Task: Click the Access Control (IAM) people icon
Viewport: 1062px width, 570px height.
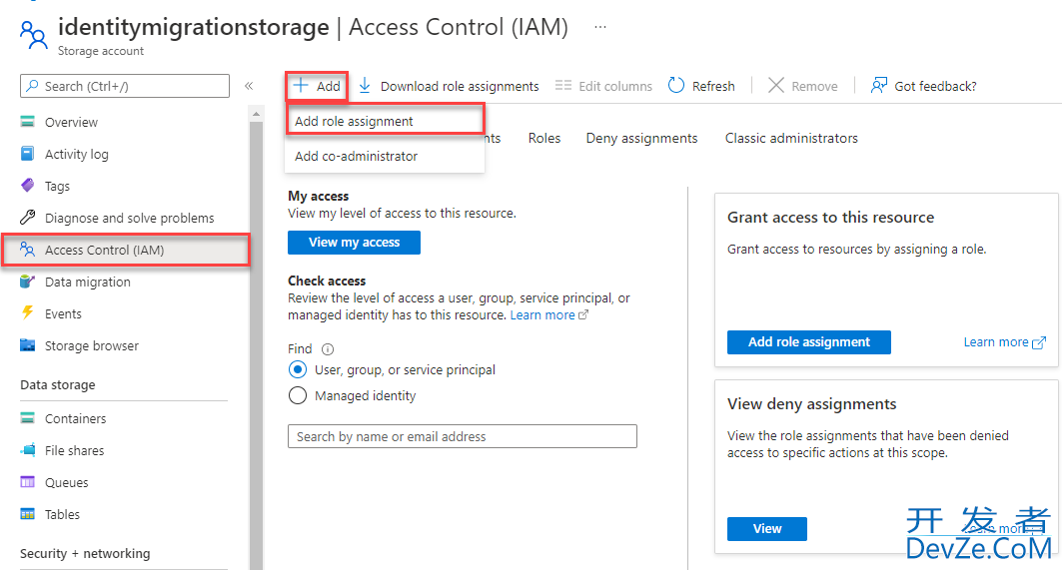Action: (x=27, y=250)
